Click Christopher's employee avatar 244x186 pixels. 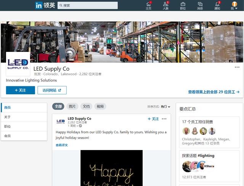[186, 131]
